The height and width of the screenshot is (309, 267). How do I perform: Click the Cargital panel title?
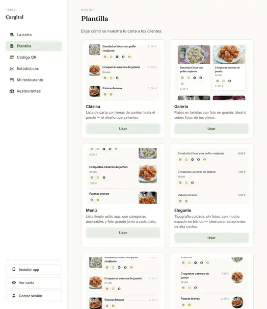point(15,17)
